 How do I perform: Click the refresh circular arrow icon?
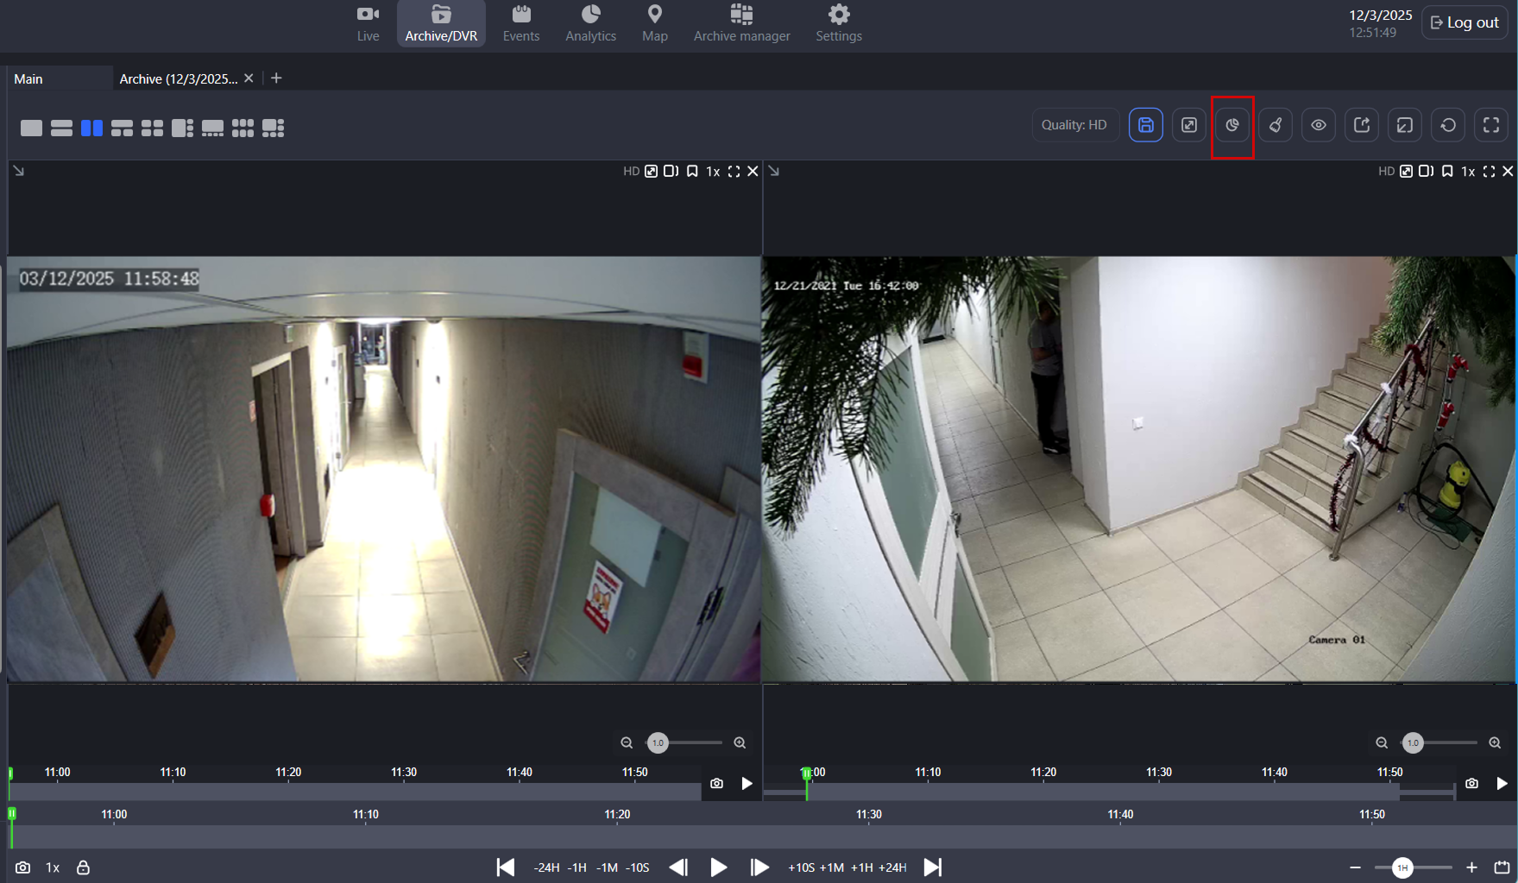(1447, 125)
